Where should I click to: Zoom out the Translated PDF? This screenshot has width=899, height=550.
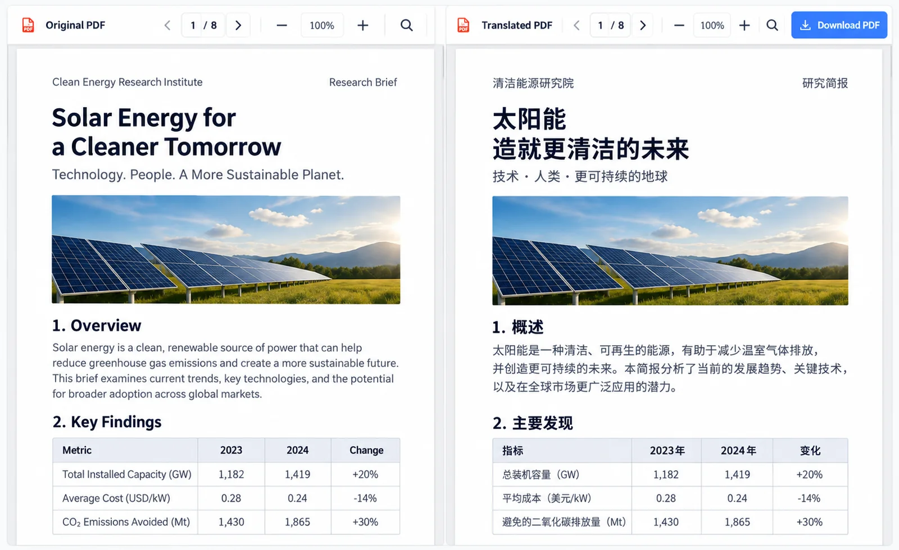pyautogui.click(x=679, y=25)
